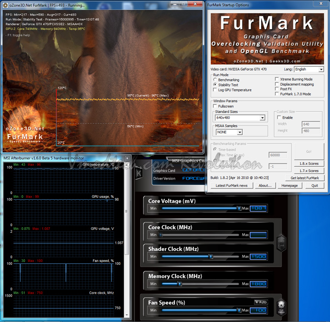Maximize the FurMark render window
Viewport: 330px width, 322px height.
[183, 4]
